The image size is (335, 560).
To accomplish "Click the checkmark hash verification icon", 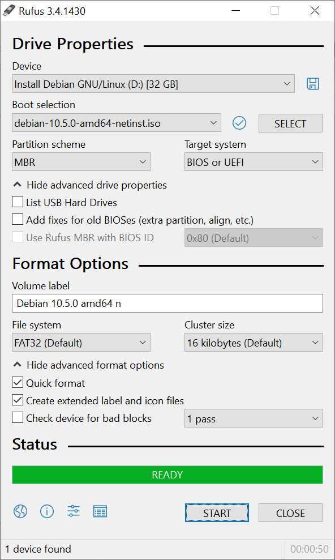I will [239, 123].
